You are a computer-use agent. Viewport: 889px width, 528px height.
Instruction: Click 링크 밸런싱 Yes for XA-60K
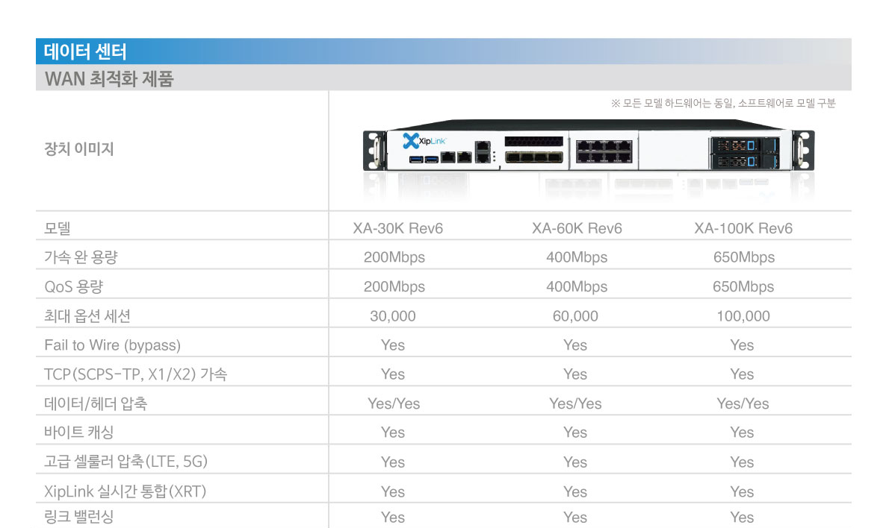[x=575, y=518]
